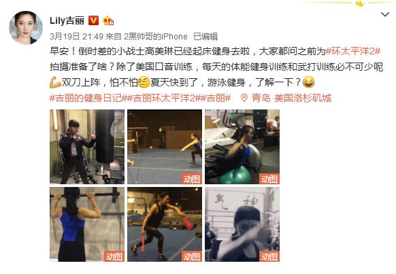This screenshot has width=396, height=274.
Task: Click the location pin icon
Action: point(244,98)
